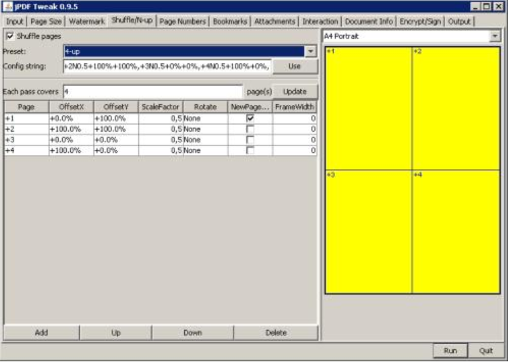Image resolution: width=508 pixels, height=362 pixels.
Task: Click the FrameWidth column header
Action: (x=294, y=107)
